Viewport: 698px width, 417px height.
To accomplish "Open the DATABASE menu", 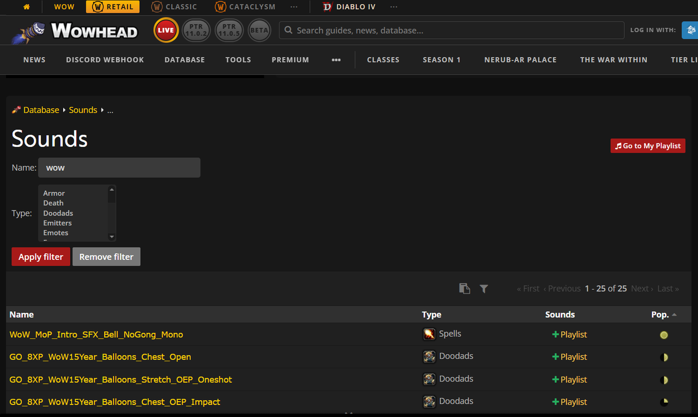I will [184, 60].
